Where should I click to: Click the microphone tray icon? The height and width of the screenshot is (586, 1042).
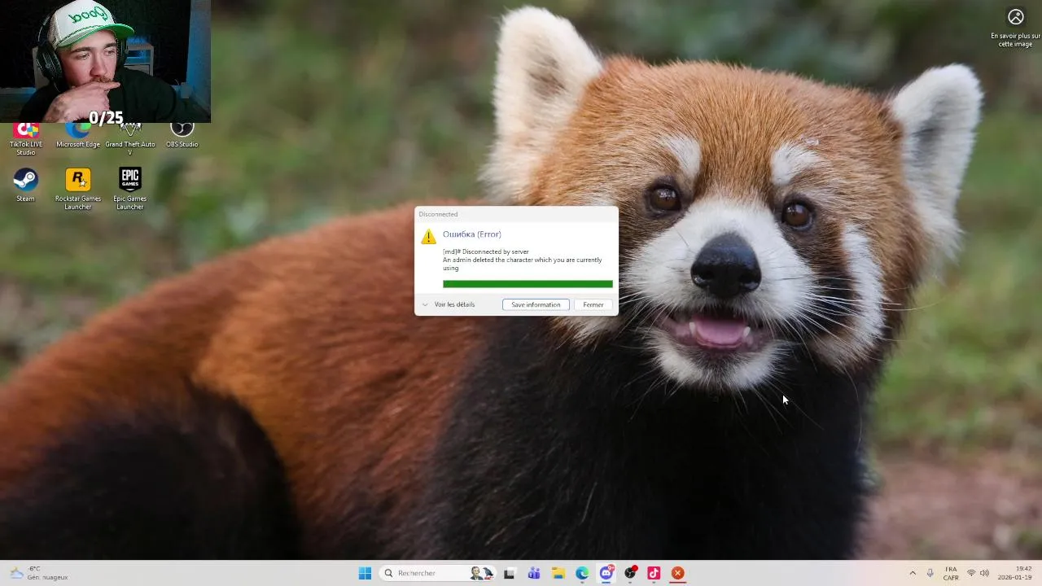(930, 573)
